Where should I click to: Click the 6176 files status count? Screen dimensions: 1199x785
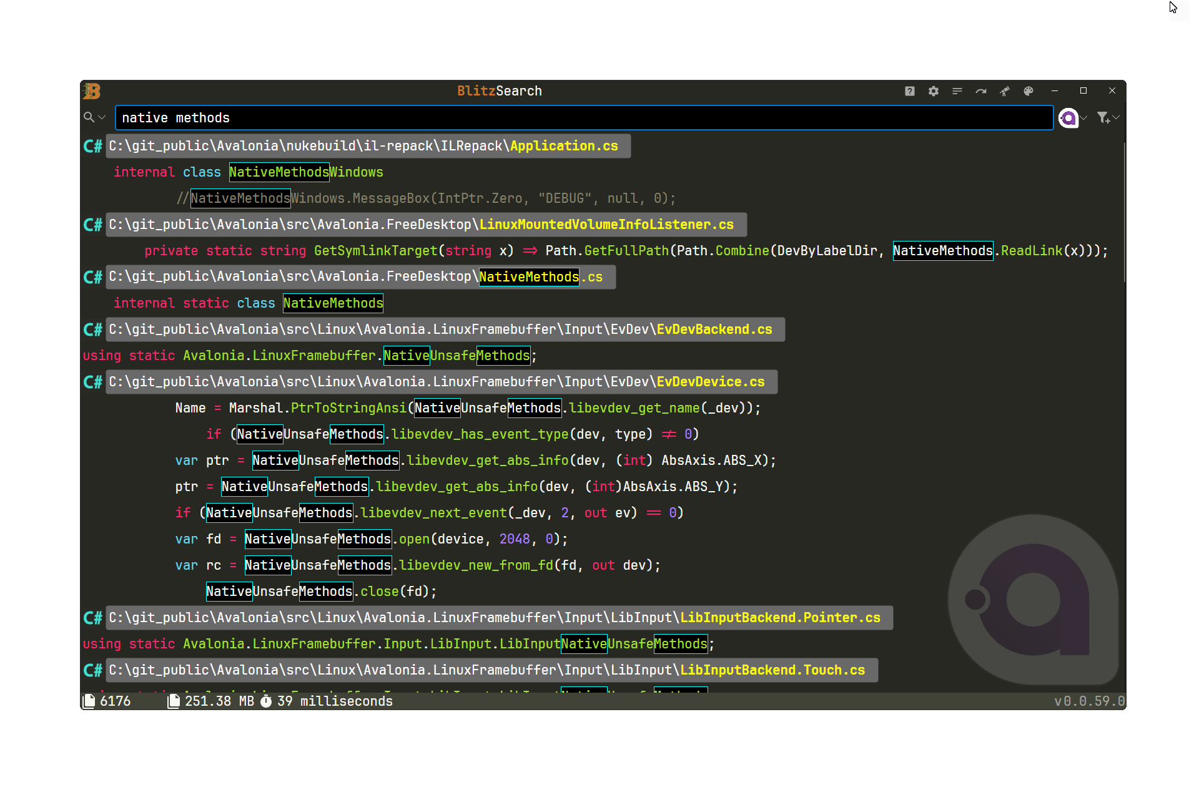[x=116, y=701]
